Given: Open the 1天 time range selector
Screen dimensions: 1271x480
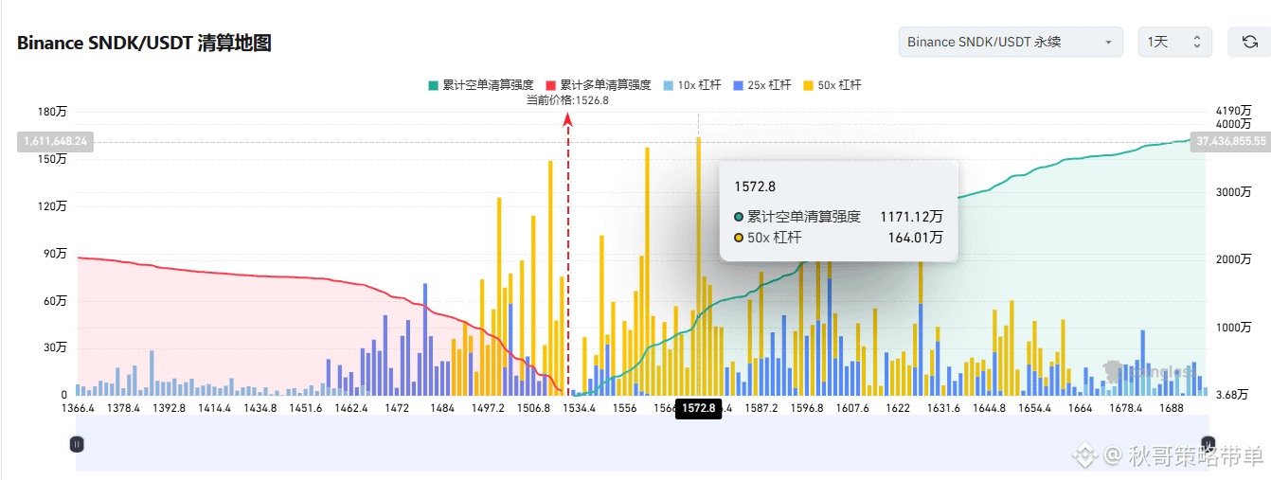Looking at the screenshot, I should (1174, 42).
